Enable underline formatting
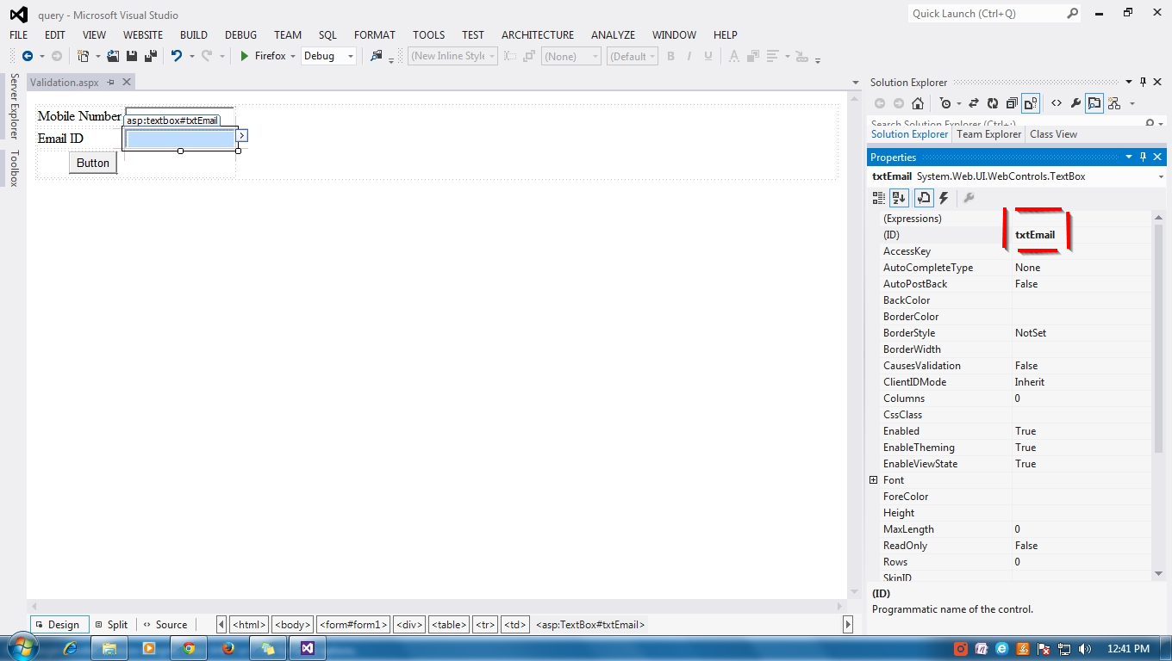Image resolution: width=1172 pixels, height=661 pixels. point(708,56)
